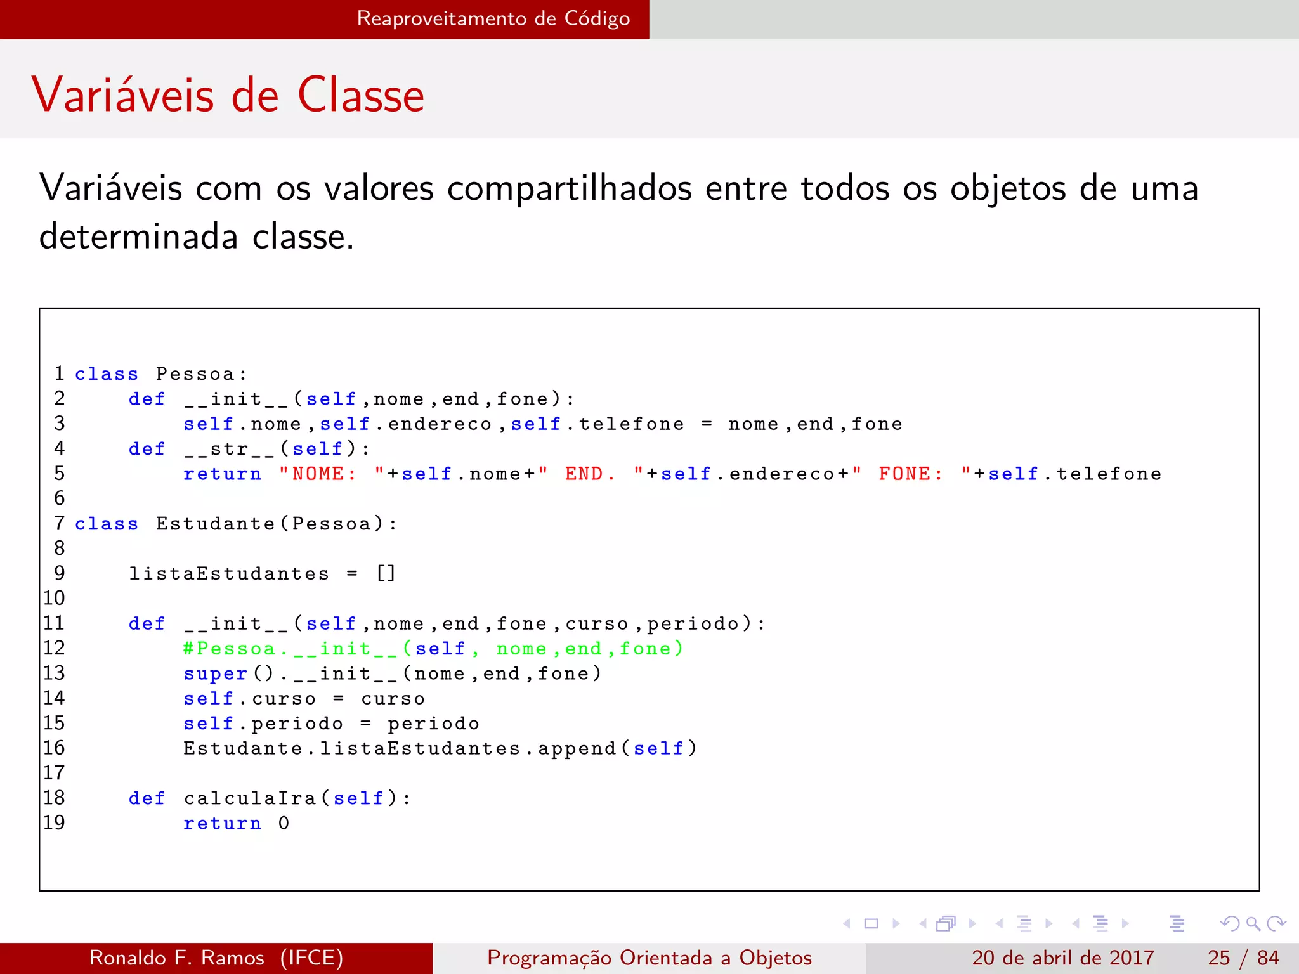Go to previous section arrow
Screen dimensions: 1299x974
pyautogui.click(x=1076, y=923)
